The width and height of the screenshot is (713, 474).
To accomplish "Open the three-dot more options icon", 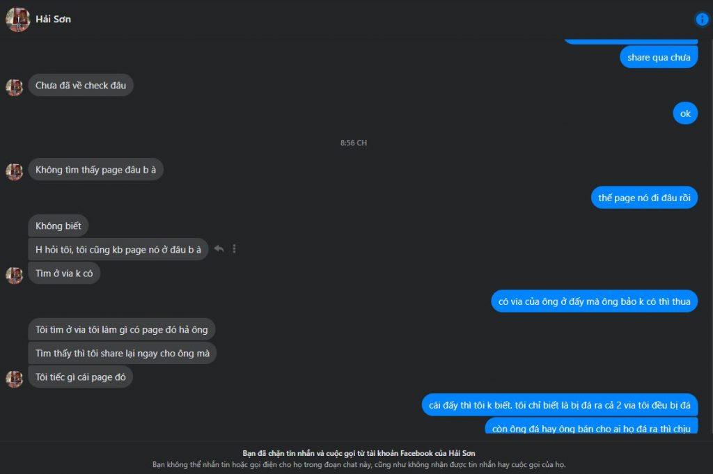I will (x=234, y=248).
